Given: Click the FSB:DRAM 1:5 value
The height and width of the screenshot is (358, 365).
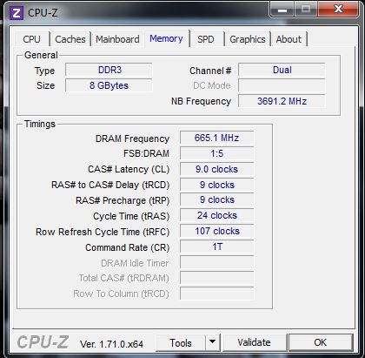Looking at the screenshot, I should coord(216,153).
